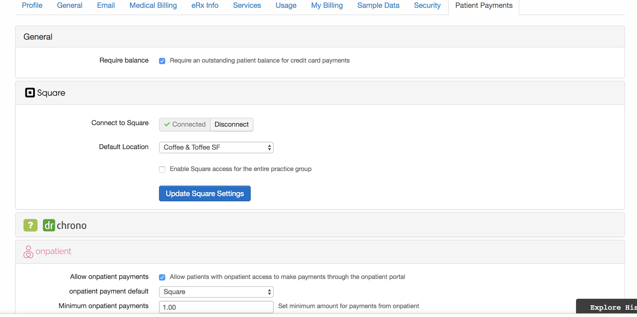Open the Default Location dropdown
637x317 pixels.
click(216, 148)
